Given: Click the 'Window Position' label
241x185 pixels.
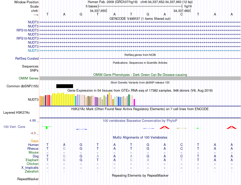Looking at the screenshot, I should pyautogui.click(x=26, y=2).
